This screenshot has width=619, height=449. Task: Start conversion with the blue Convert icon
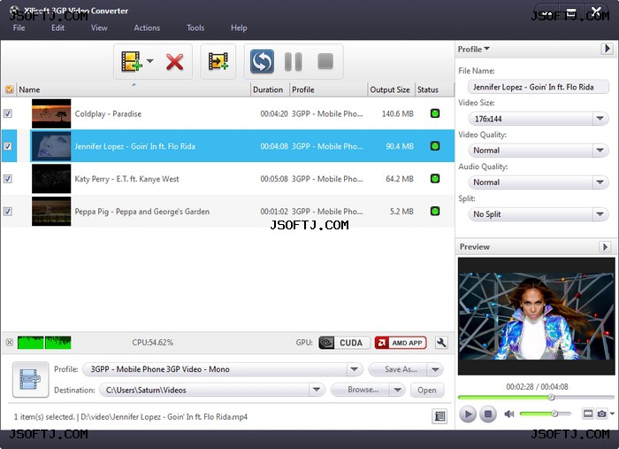[262, 61]
